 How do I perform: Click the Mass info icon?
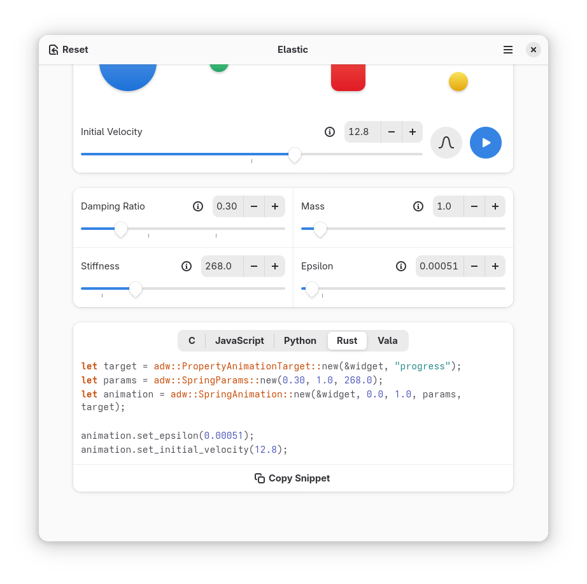pyautogui.click(x=418, y=206)
